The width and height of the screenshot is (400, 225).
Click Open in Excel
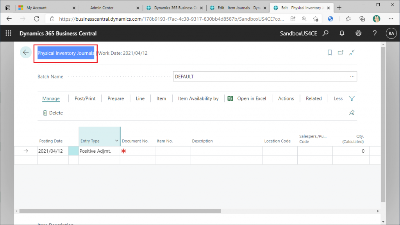[247, 98]
